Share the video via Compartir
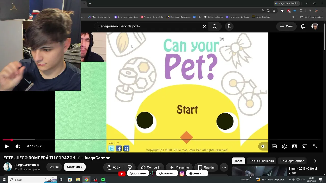 pyautogui.click(x=151, y=167)
